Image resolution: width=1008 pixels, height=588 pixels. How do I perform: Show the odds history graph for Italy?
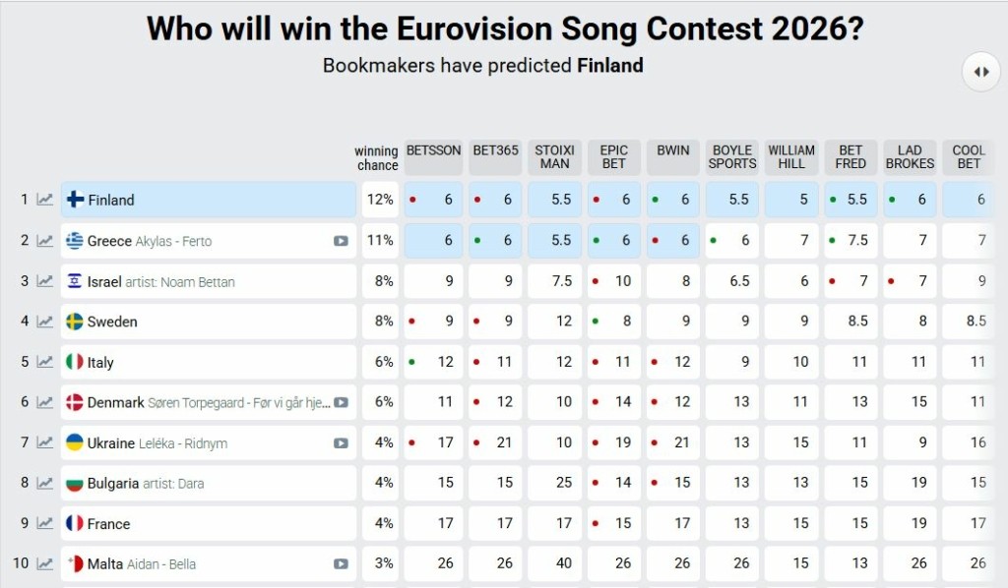45,362
